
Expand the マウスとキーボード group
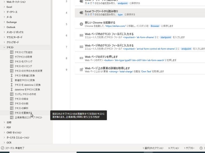(x=4, y=37)
